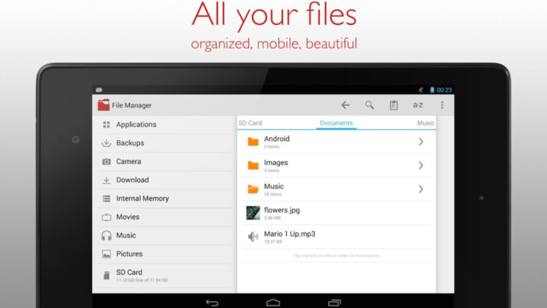Open Pictures in the sidebar

pyautogui.click(x=129, y=254)
